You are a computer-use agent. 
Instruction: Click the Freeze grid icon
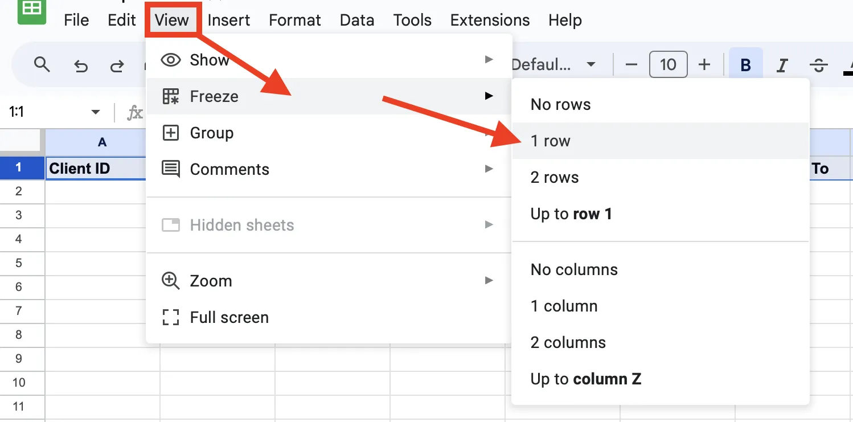(171, 96)
